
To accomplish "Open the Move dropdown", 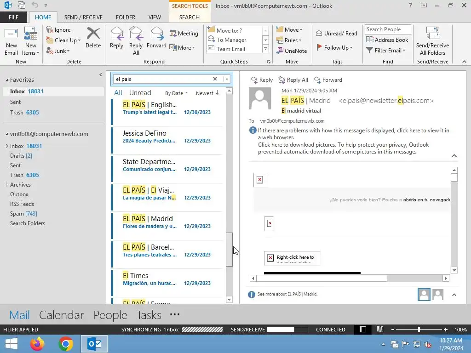I will [289, 29].
